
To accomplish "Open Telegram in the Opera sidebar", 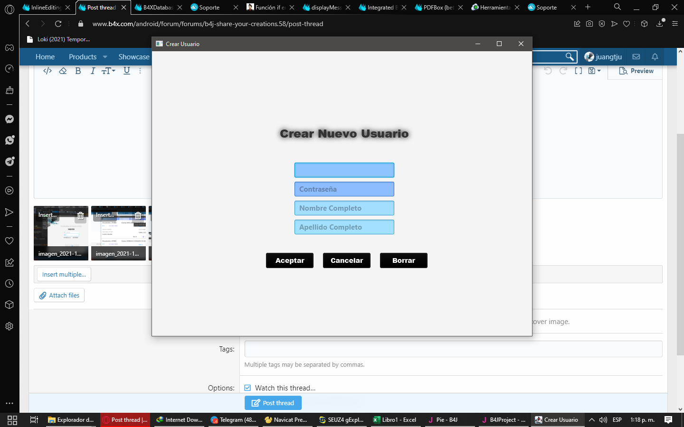I will pos(9,161).
